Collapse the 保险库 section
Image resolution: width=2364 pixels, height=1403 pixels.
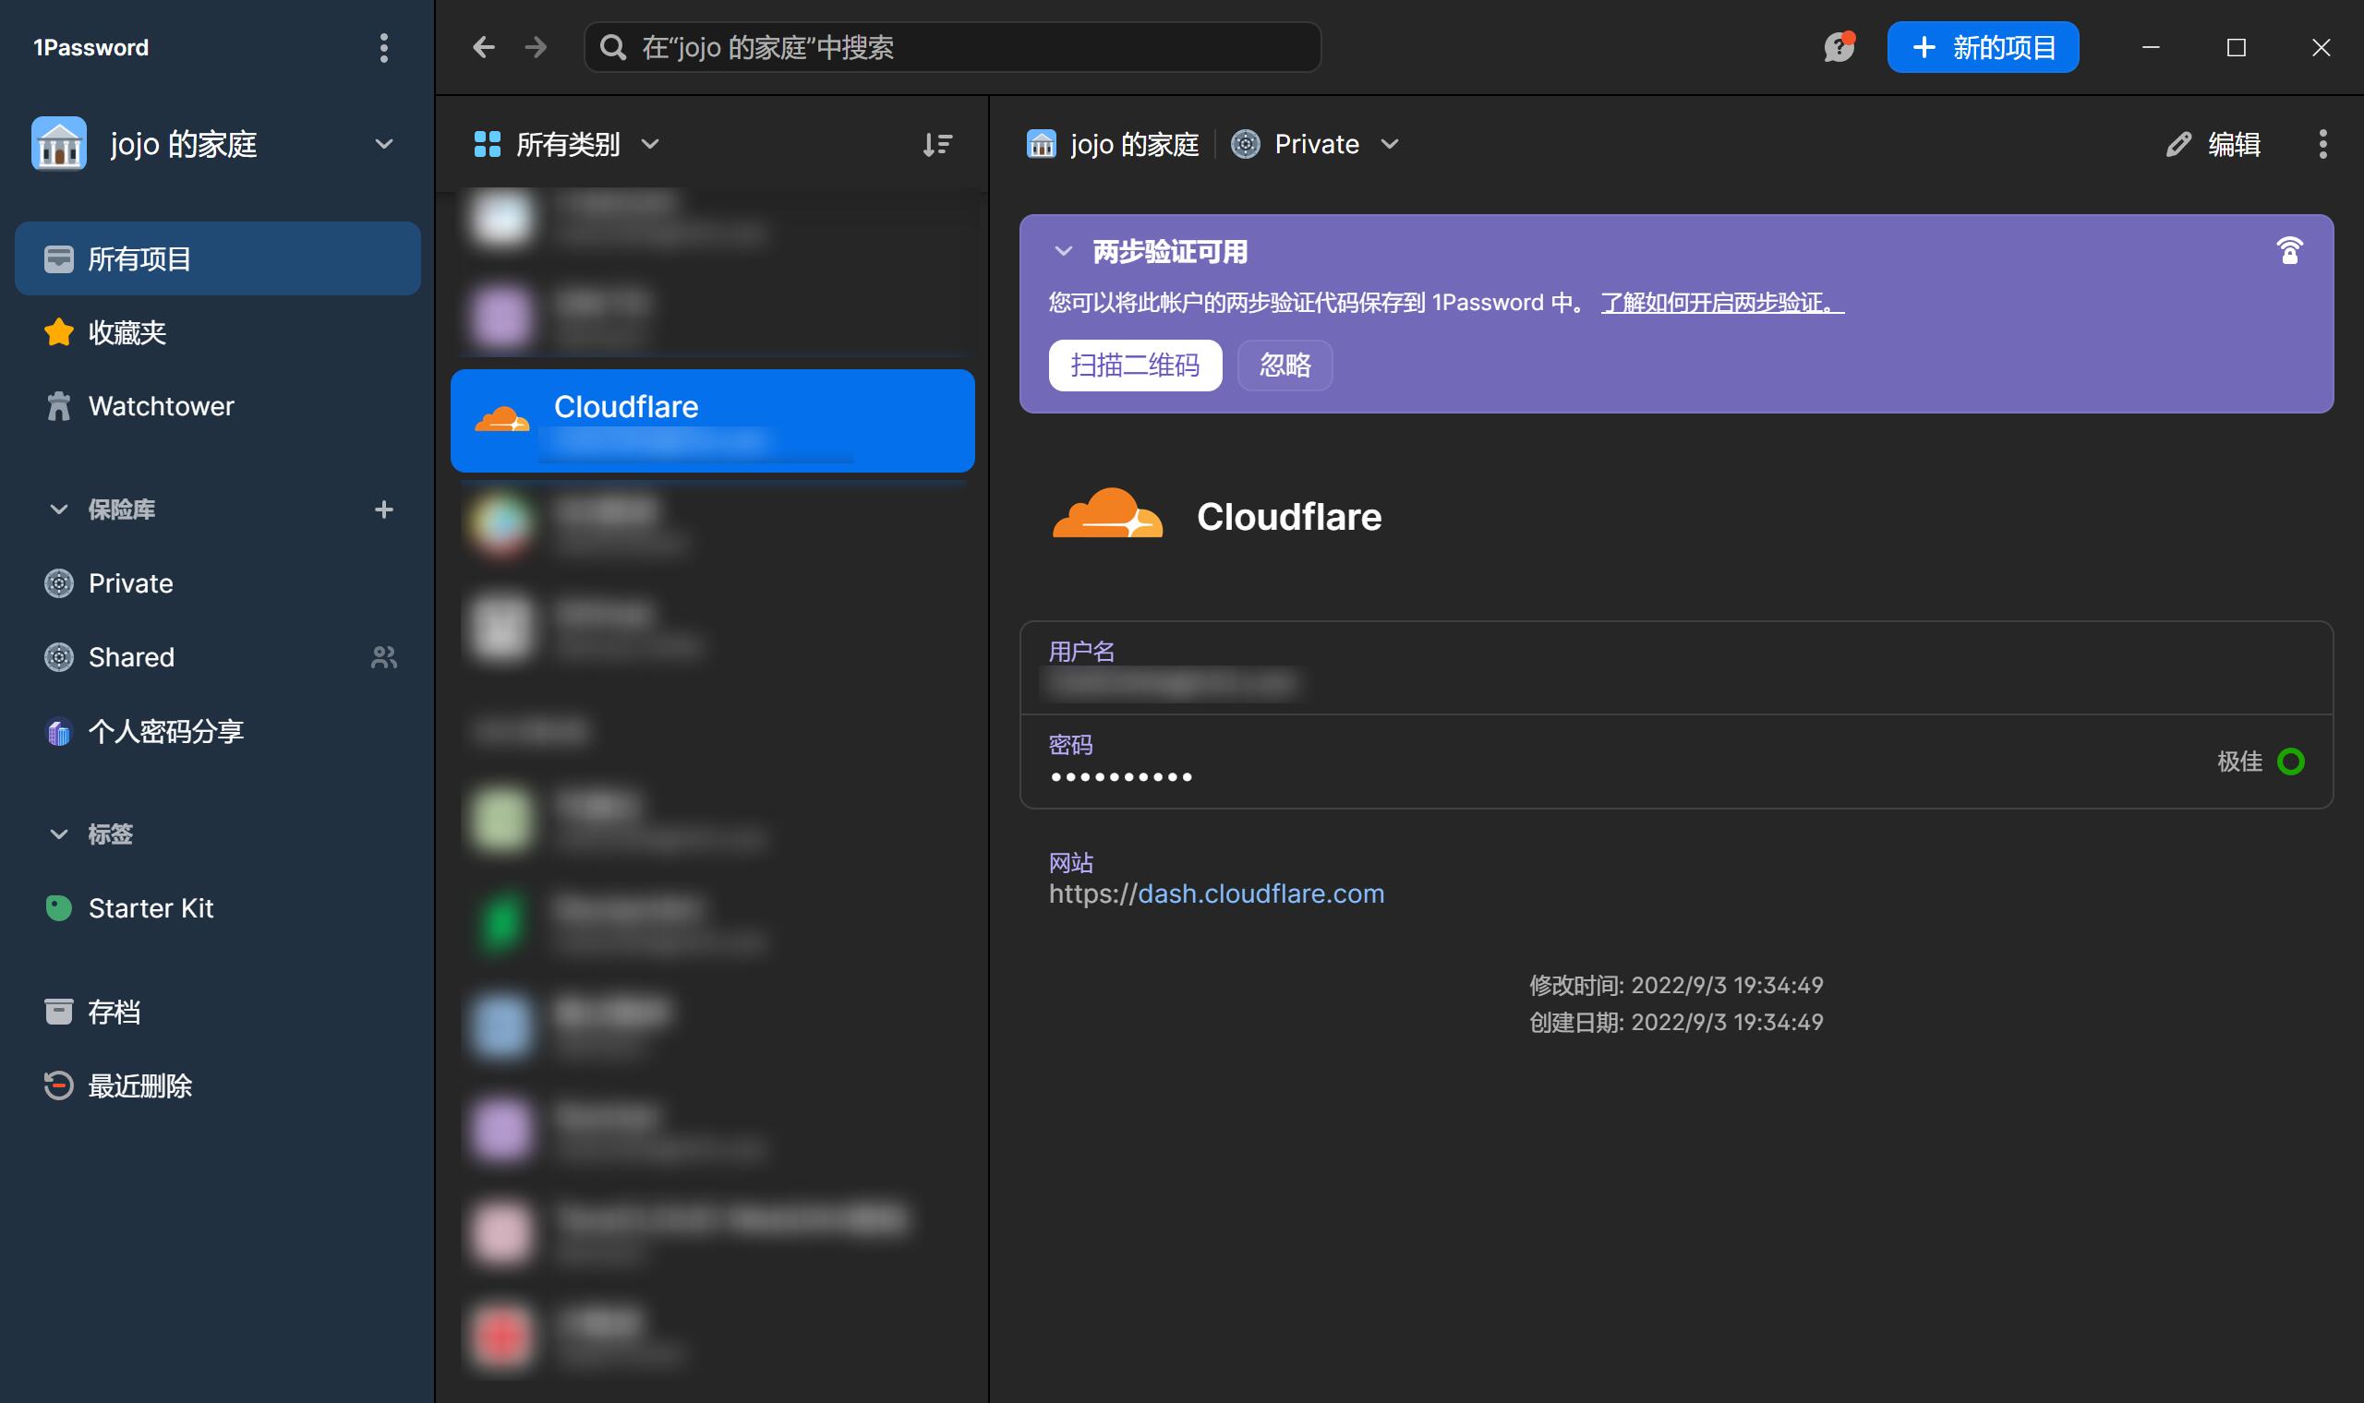[x=58, y=510]
